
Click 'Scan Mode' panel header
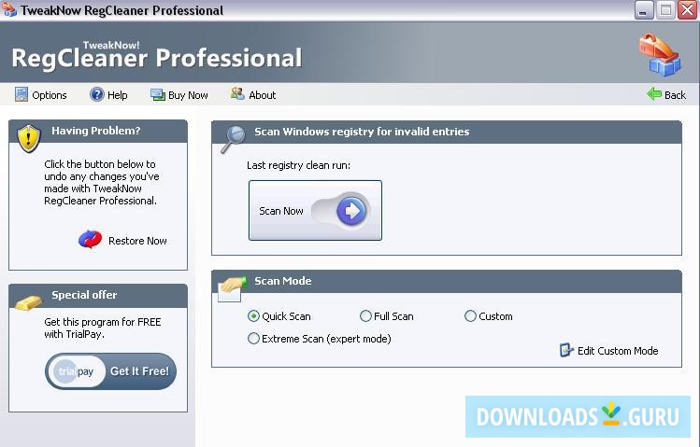tap(447, 281)
